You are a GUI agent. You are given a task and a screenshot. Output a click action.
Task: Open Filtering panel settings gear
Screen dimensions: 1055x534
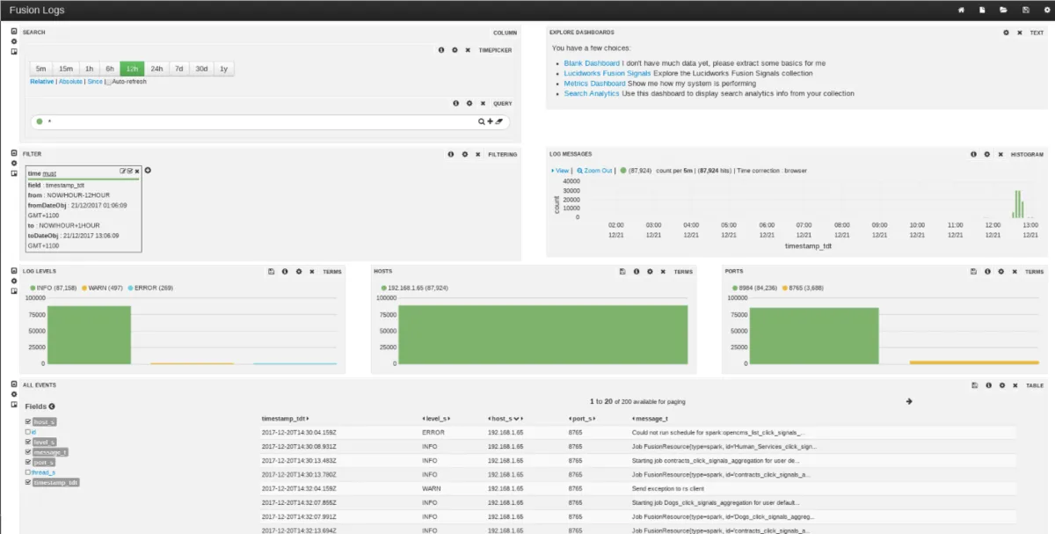[x=464, y=154]
